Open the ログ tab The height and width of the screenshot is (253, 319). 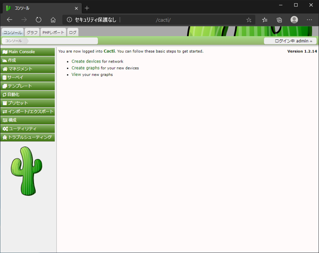(73, 32)
